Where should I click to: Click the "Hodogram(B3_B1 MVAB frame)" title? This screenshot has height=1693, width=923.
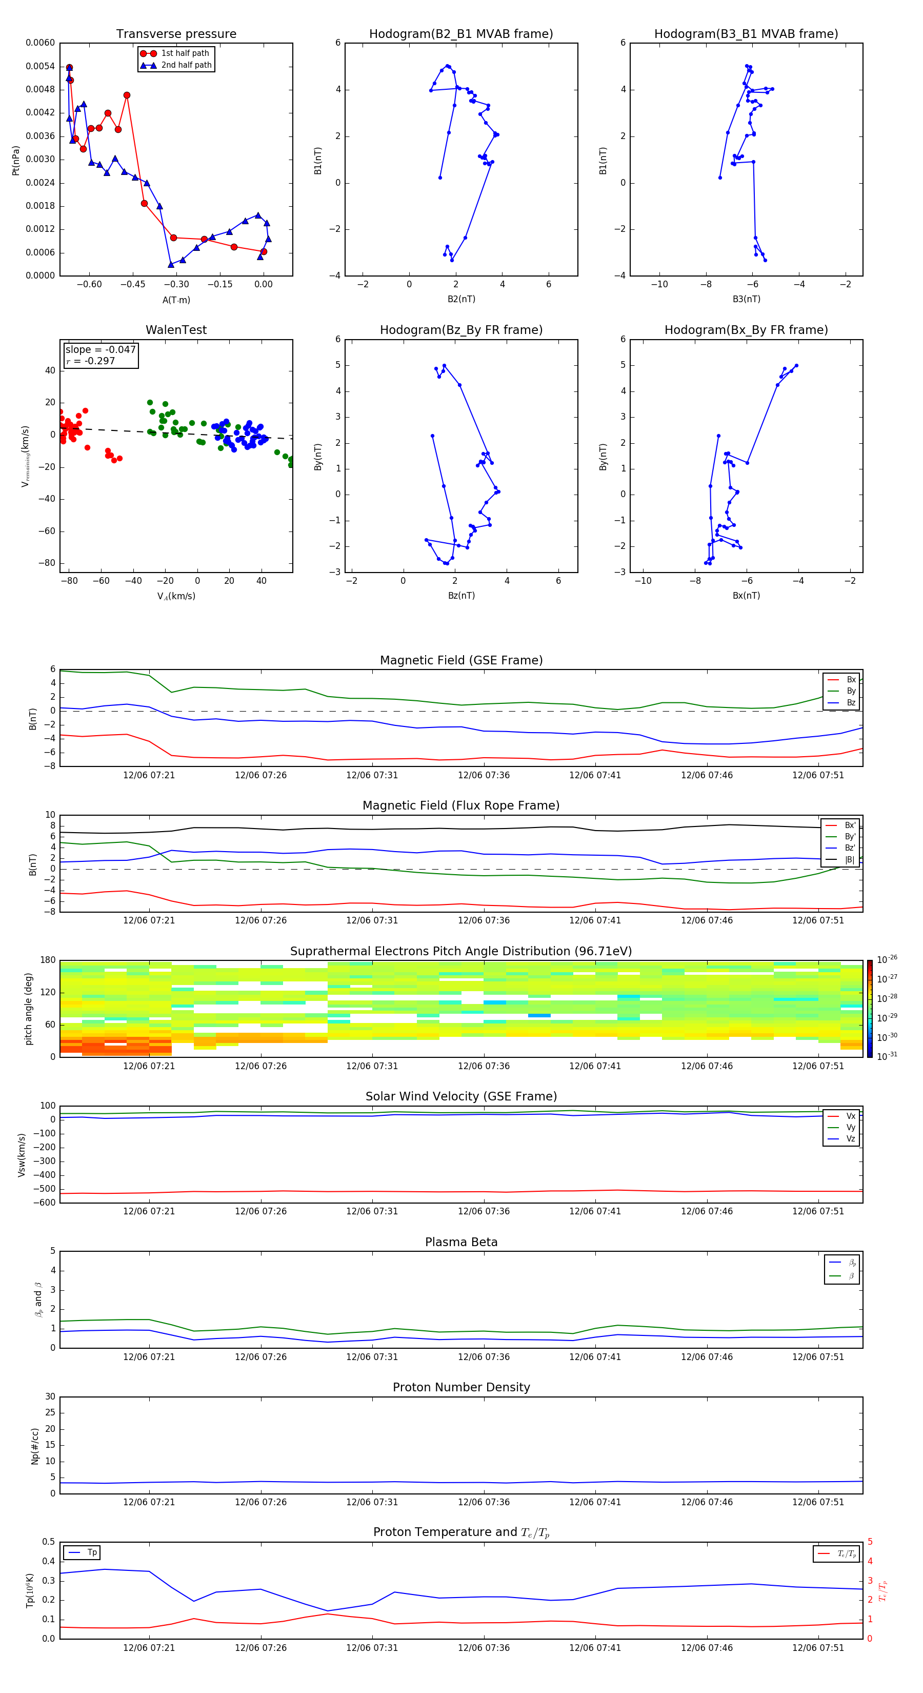(746, 34)
